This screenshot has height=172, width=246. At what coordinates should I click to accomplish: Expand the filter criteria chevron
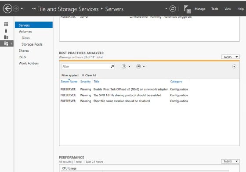point(234,67)
